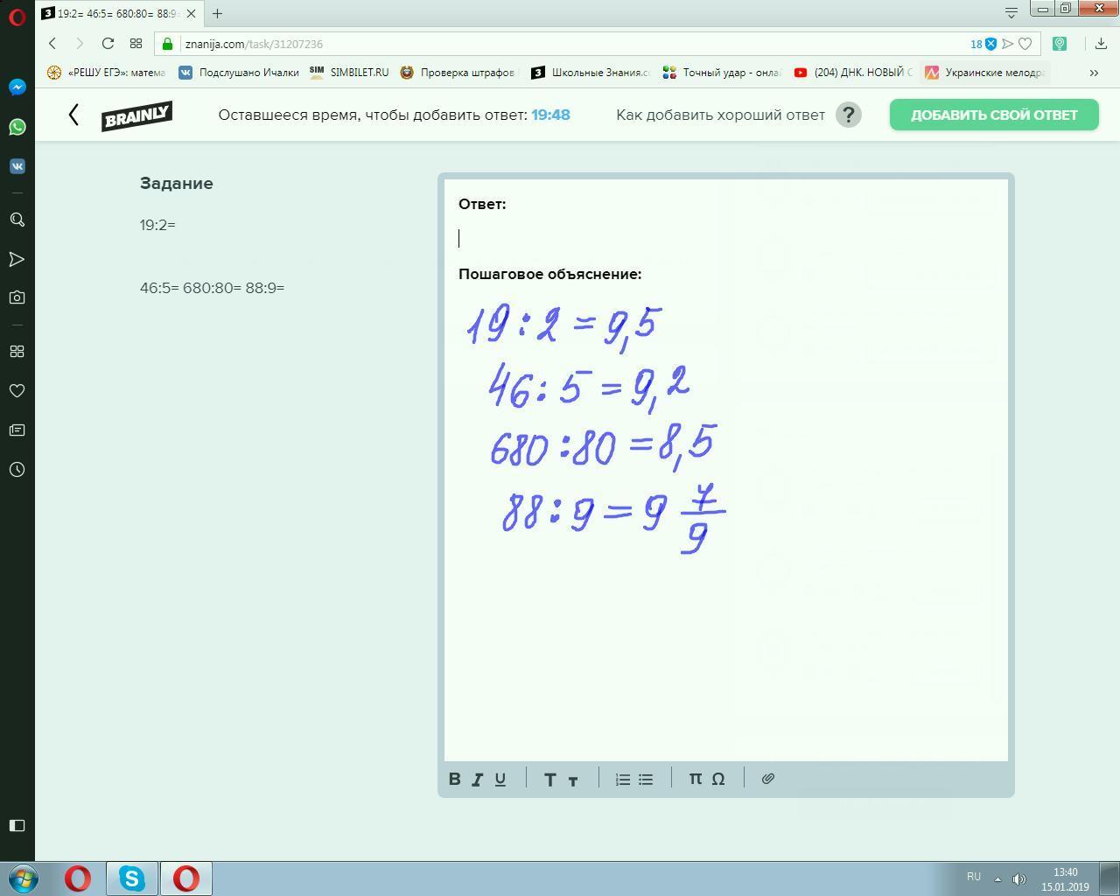Go forward to the next page
The image size is (1120, 896).
[80, 44]
